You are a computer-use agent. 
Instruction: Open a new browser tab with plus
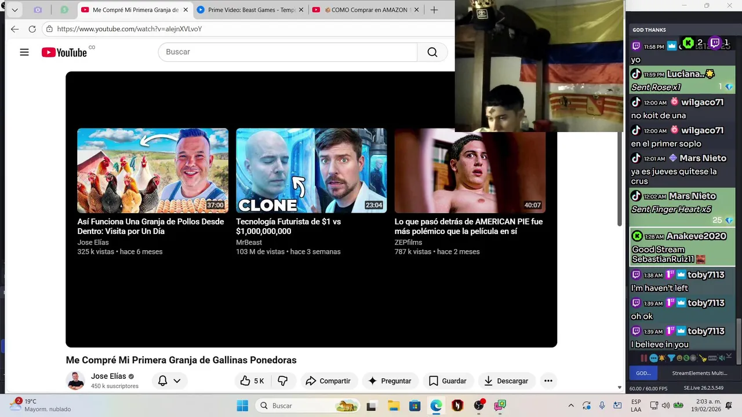[x=434, y=10]
